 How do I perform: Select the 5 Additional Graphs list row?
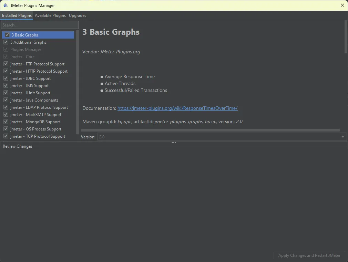(x=38, y=42)
